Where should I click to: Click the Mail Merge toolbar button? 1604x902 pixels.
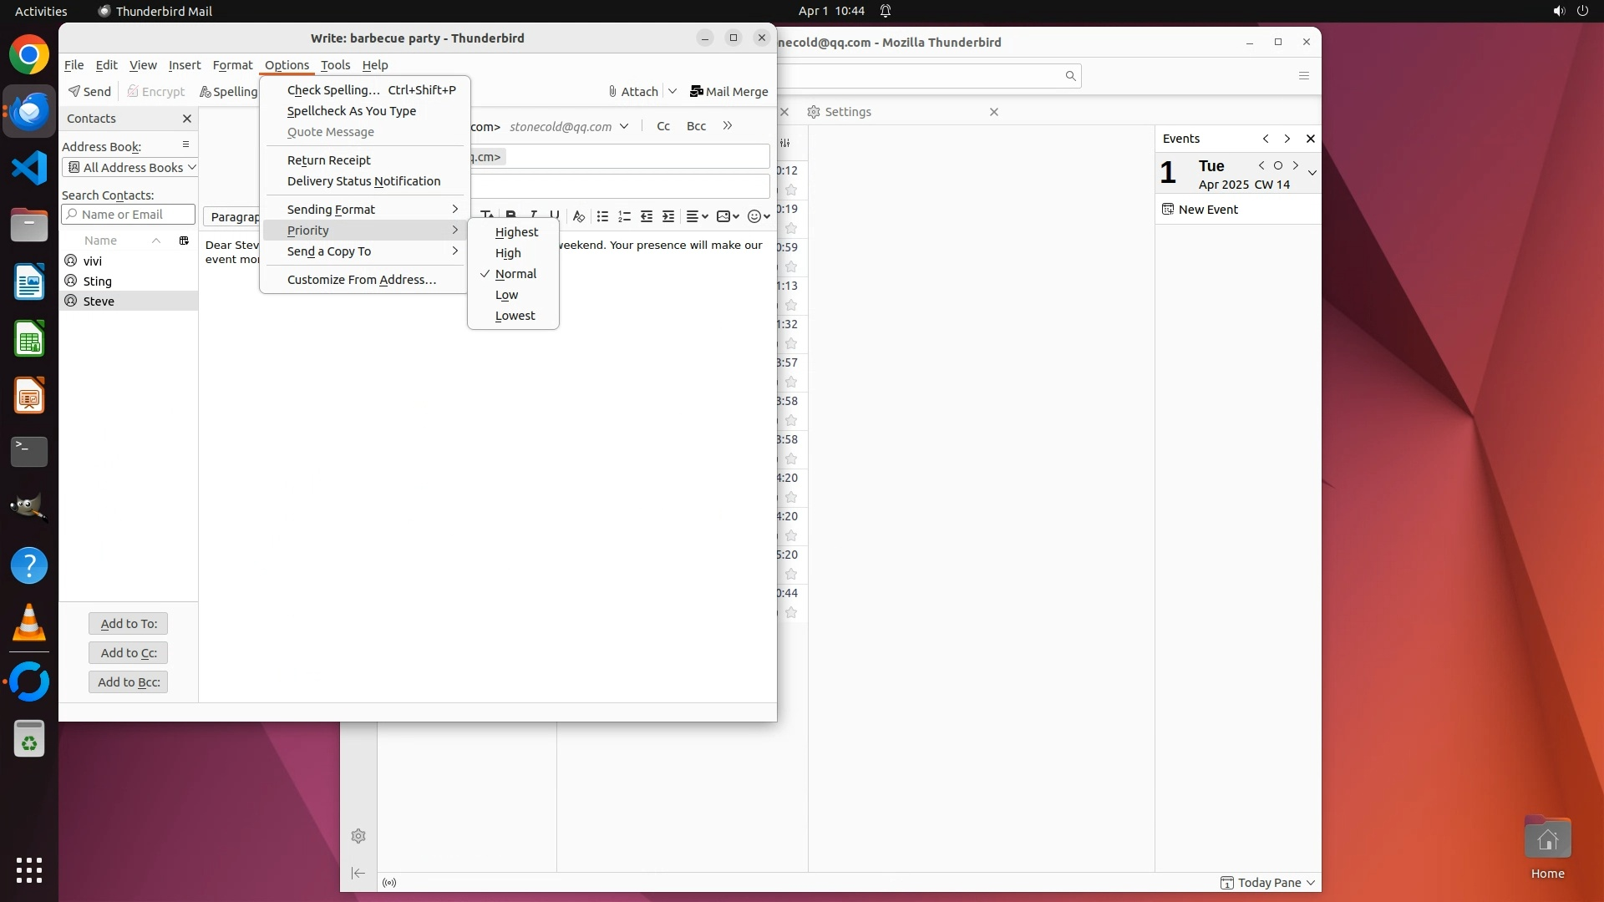pos(728,92)
